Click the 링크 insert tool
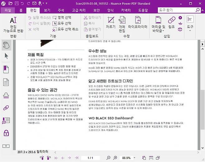 [x=172, y=22]
